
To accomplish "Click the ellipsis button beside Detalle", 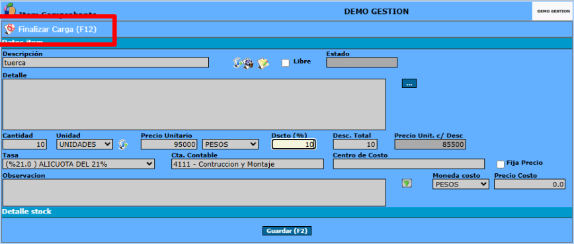I will click(x=409, y=83).
